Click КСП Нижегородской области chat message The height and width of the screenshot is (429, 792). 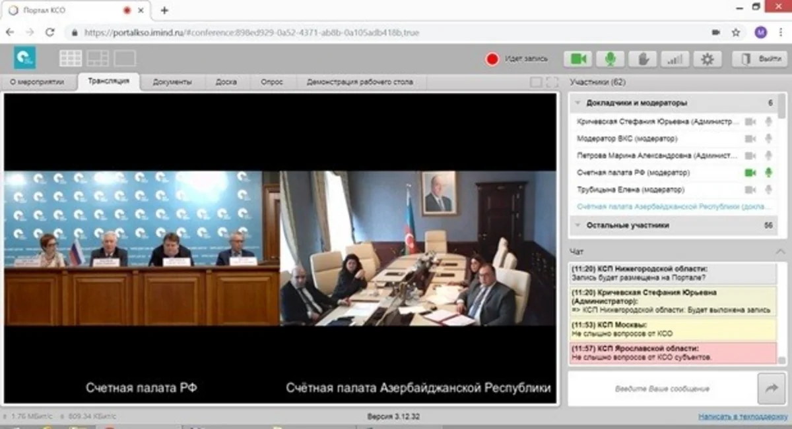coord(673,273)
